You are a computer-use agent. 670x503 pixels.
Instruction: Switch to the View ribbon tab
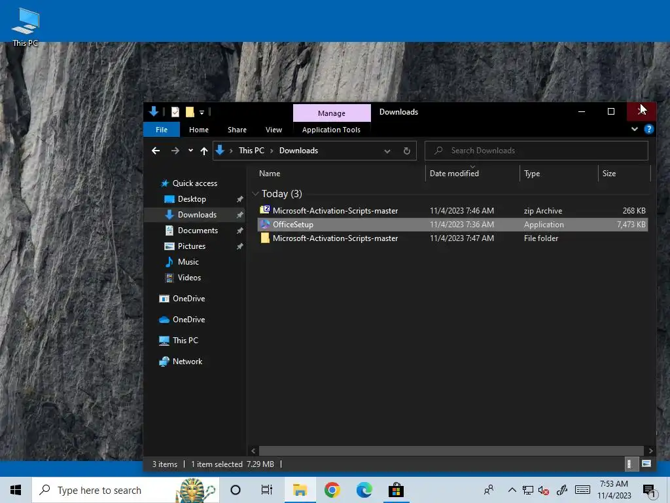click(x=273, y=130)
